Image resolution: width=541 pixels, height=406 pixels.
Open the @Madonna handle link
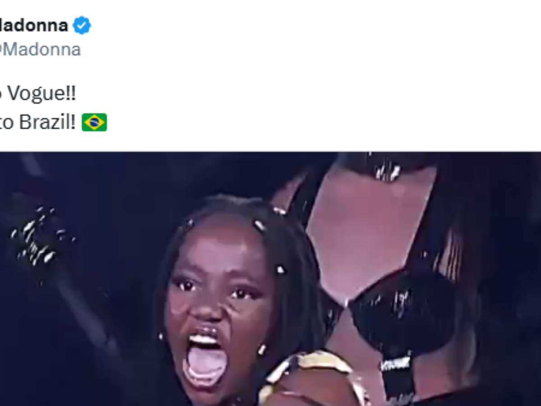tap(40, 49)
